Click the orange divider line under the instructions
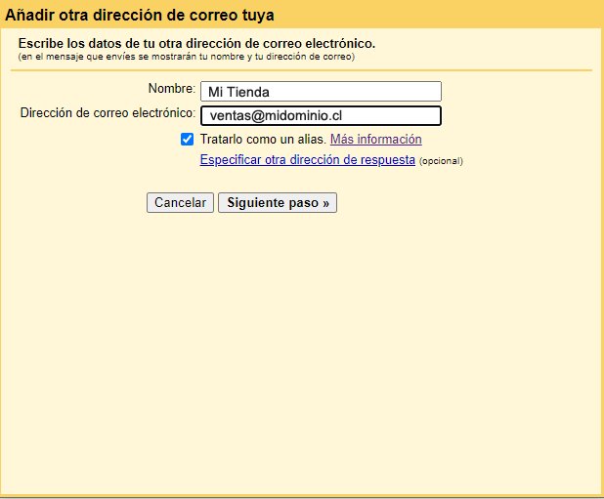Image resolution: width=604 pixels, height=499 pixels. (303, 70)
